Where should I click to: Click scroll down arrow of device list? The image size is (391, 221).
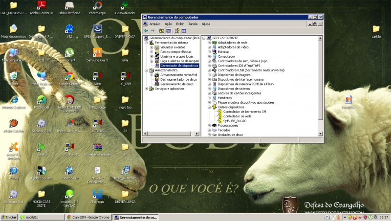tap(321, 134)
